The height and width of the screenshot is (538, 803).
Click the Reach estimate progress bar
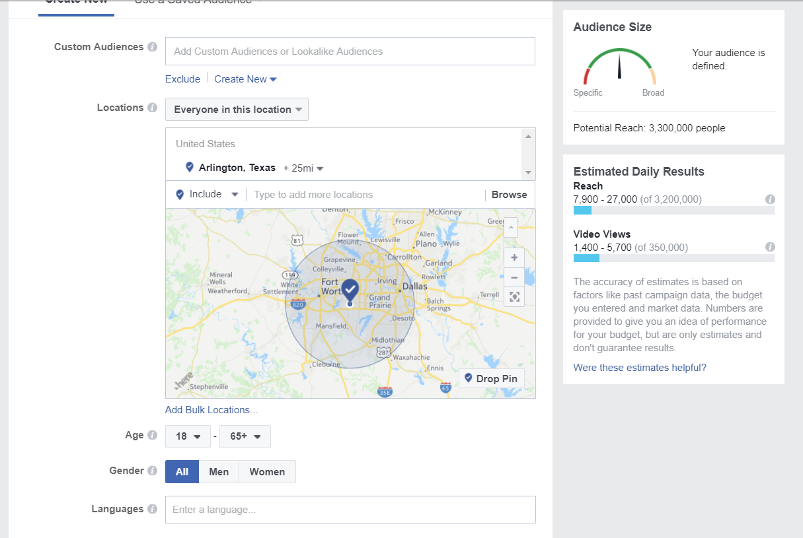[674, 211]
